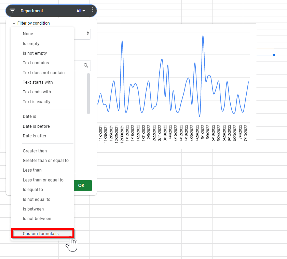Click the values list scrollbar

click(88, 92)
